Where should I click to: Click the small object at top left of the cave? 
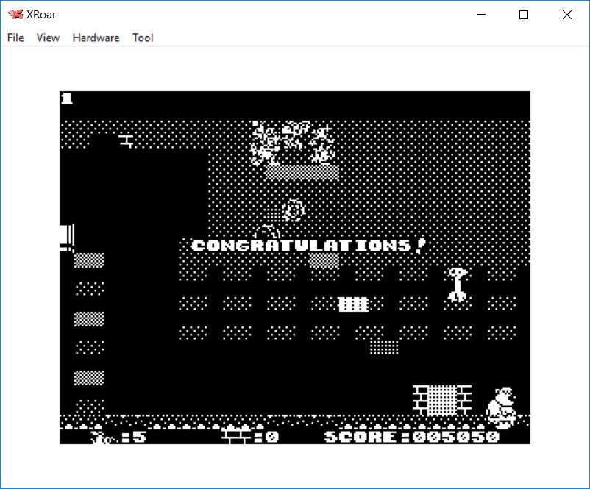click(127, 140)
